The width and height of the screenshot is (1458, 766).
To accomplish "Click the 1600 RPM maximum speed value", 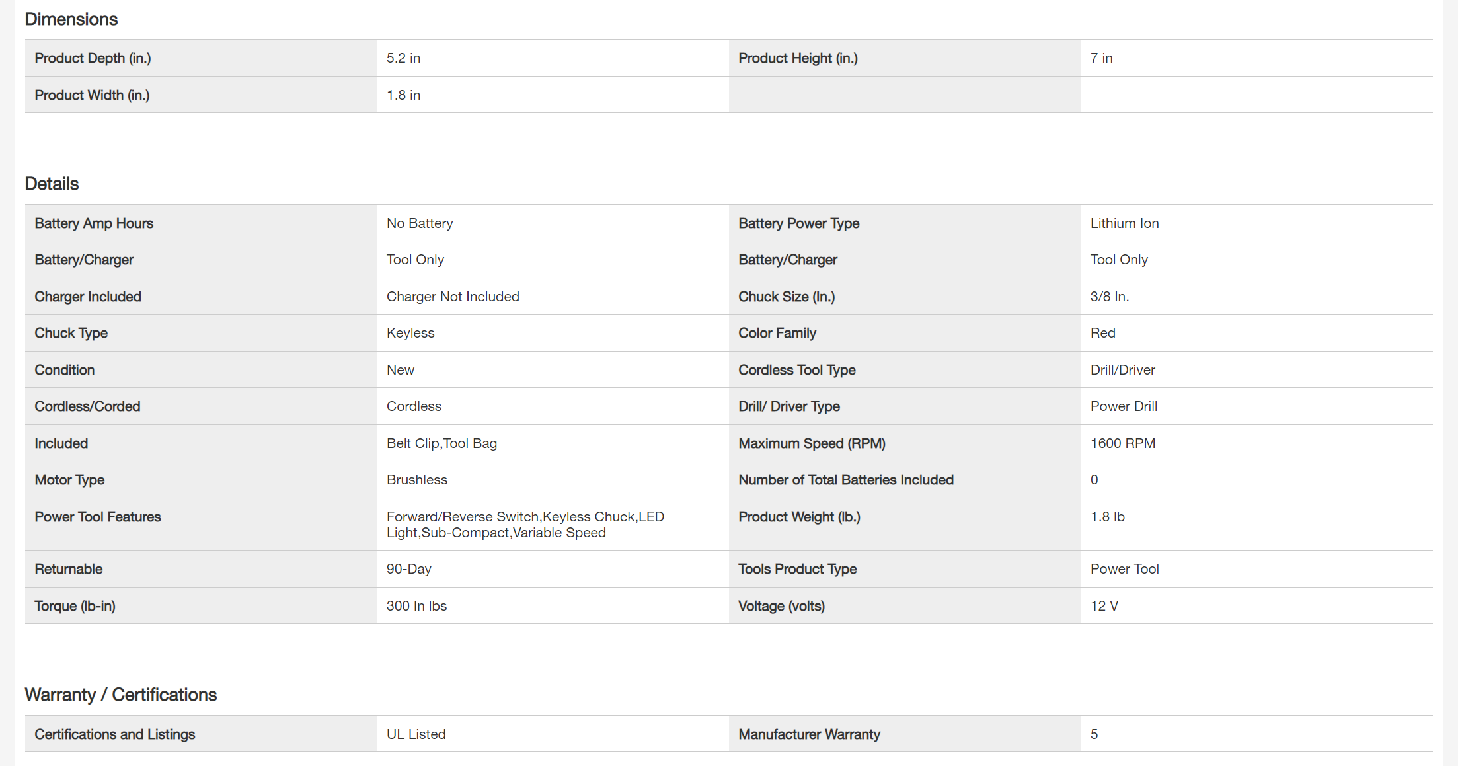I will click(1122, 443).
